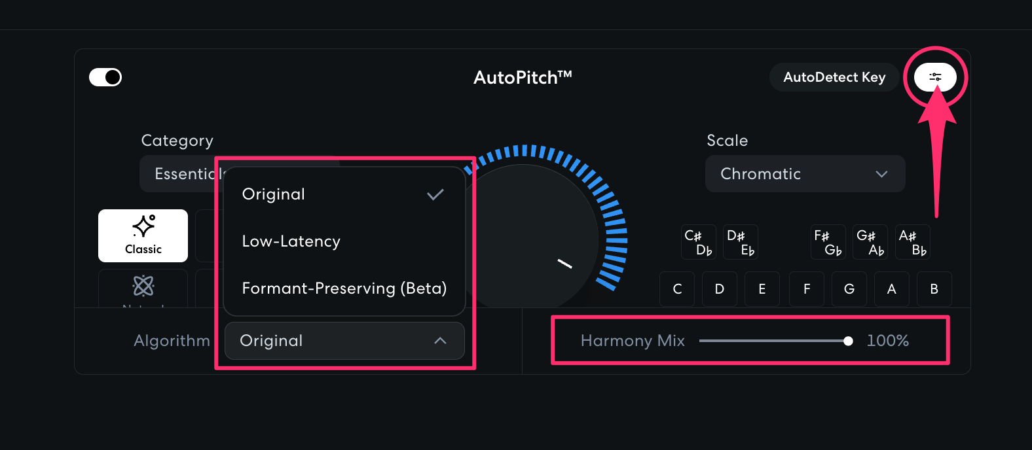Image resolution: width=1032 pixels, height=450 pixels.
Task: Toggle the F#/Gb note key
Action: click(x=828, y=241)
